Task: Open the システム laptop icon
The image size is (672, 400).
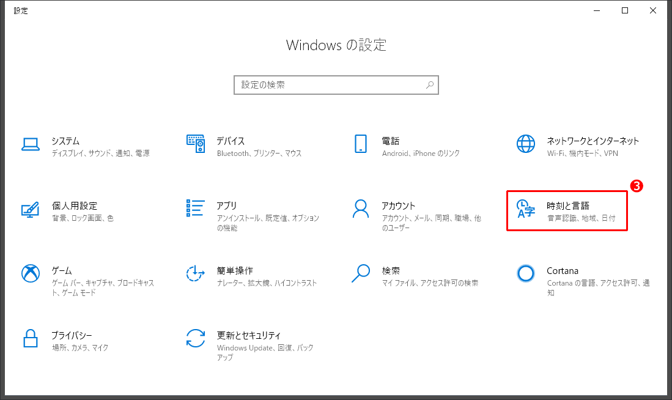Action: 31,144
